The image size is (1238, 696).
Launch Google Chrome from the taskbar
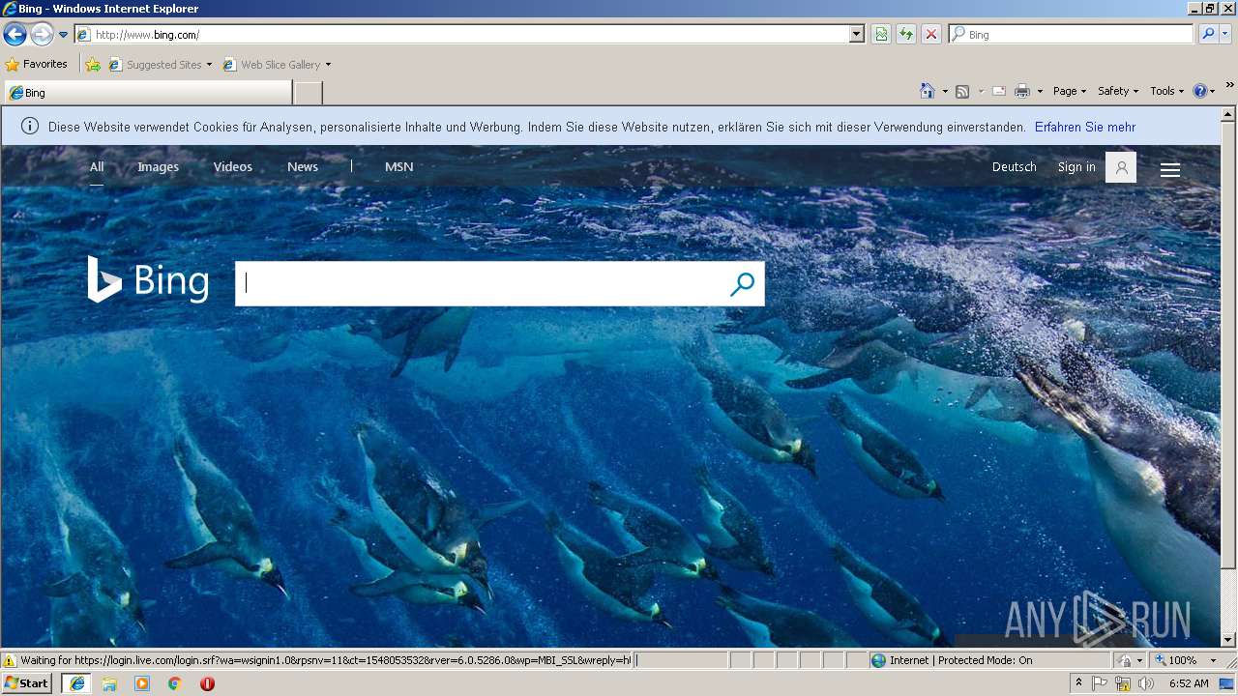[x=175, y=683]
